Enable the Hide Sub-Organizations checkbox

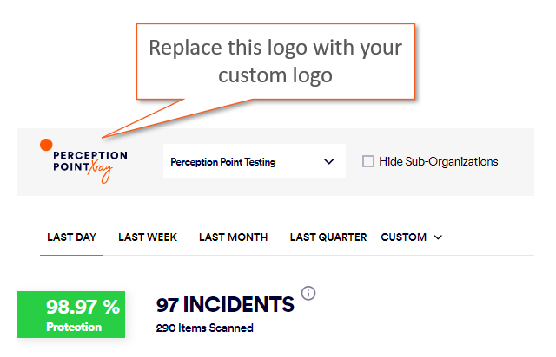pyautogui.click(x=368, y=161)
